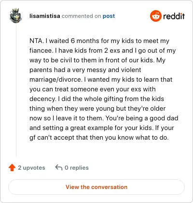The width and height of the screenshot is (193, 203).
Task: Click the 'marriage/divorce.' text in the comment
Action: click(x=56, y=79)
